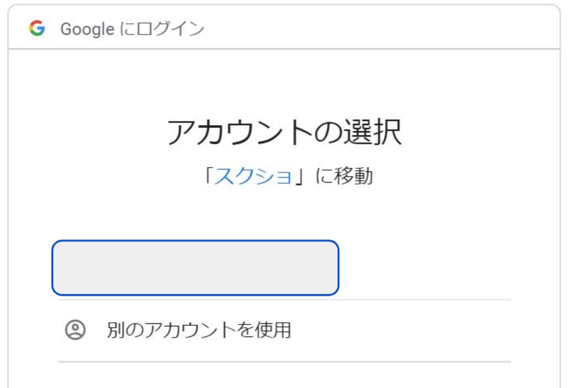Image resolution: width=579 pixels, height=388 pixels.
Task: Click the divider line below 別のアカウントを使用
Action: point(284,362)
